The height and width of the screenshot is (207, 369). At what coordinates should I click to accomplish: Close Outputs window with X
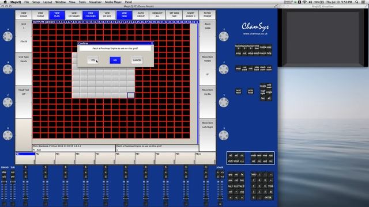pyautogui.click(x=197, y=22)
